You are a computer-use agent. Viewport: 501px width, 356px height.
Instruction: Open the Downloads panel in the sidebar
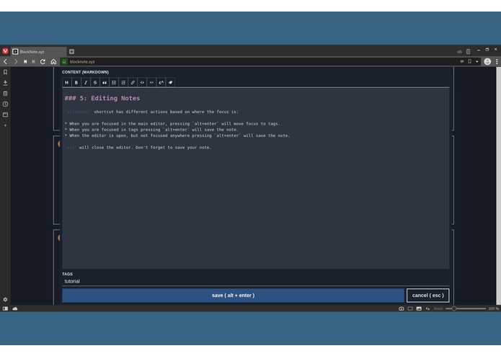[6, 83]
